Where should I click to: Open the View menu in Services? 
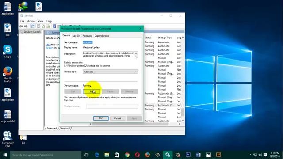(41, 21)
